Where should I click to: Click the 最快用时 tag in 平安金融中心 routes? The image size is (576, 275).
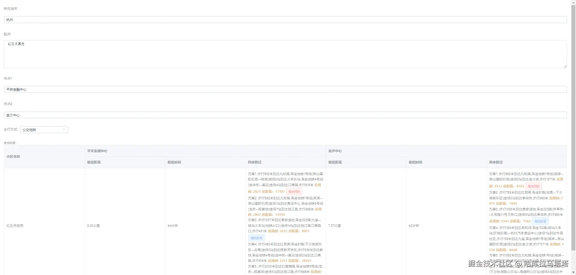pyautogui.click(x=294, y=192)
